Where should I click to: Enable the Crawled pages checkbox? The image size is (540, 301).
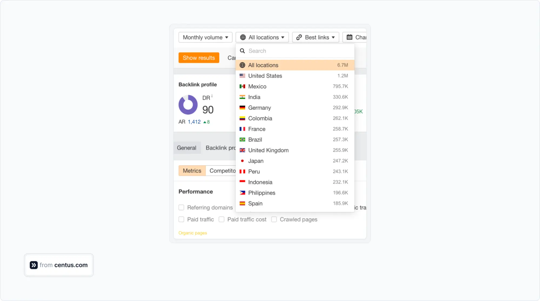(x=274, y=219)
